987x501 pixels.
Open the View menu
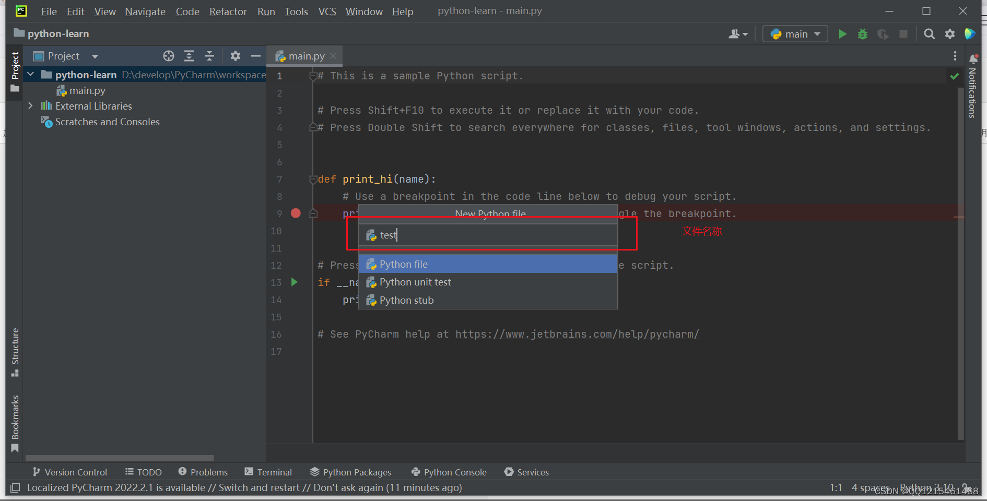[105, 11]
